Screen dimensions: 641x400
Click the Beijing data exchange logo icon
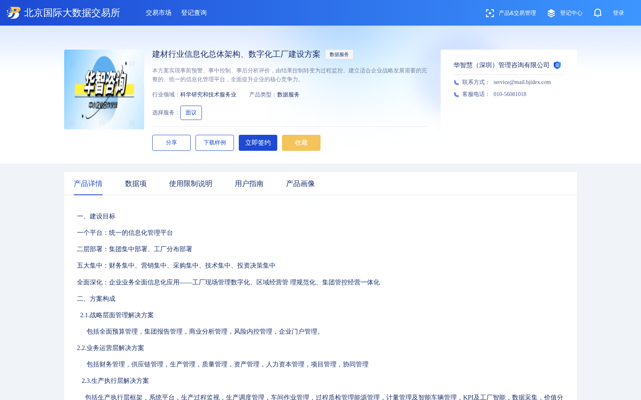[14, 13]
